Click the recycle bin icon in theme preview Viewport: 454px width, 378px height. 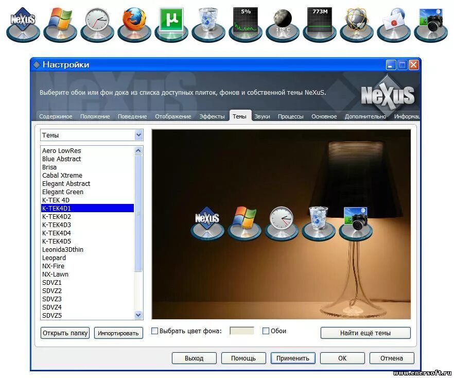[319, 223]
